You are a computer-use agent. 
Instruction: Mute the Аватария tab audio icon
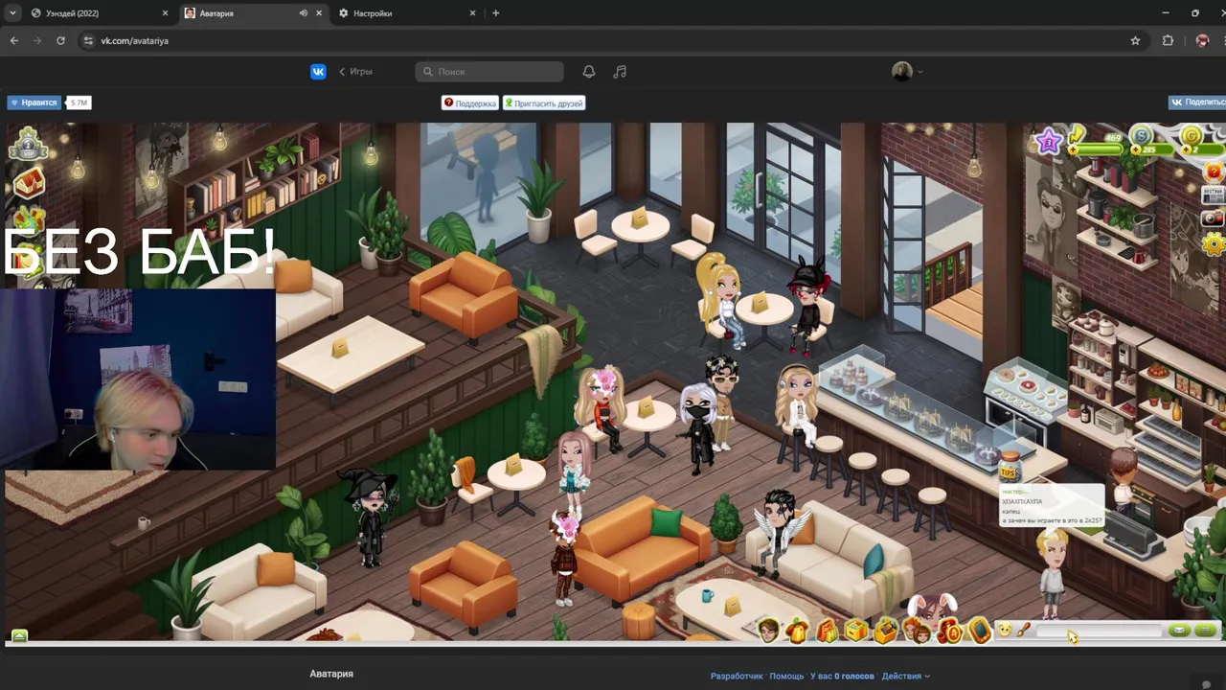[303, 13]
